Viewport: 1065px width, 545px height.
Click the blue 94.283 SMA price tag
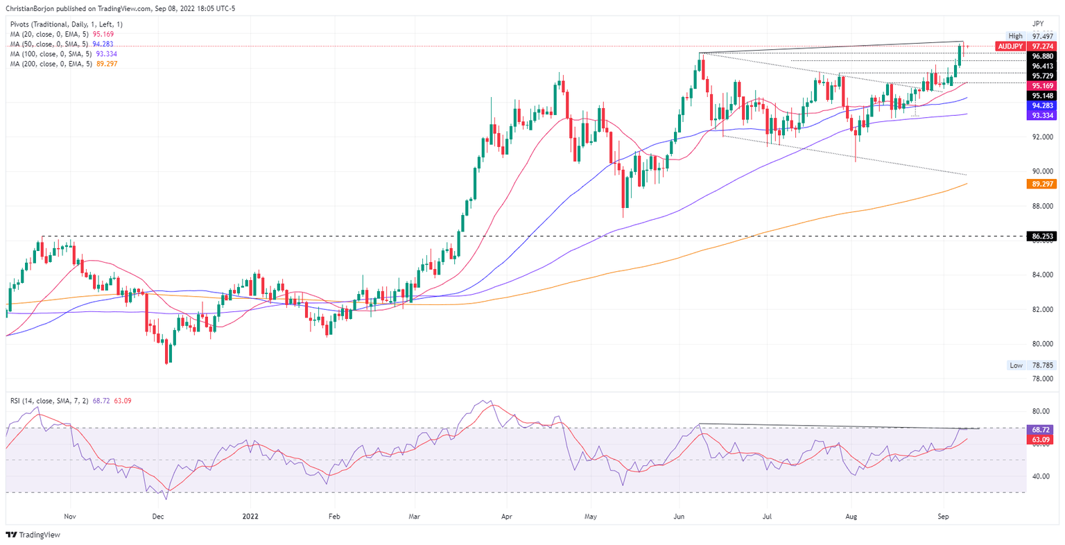tap(1043, 105)
